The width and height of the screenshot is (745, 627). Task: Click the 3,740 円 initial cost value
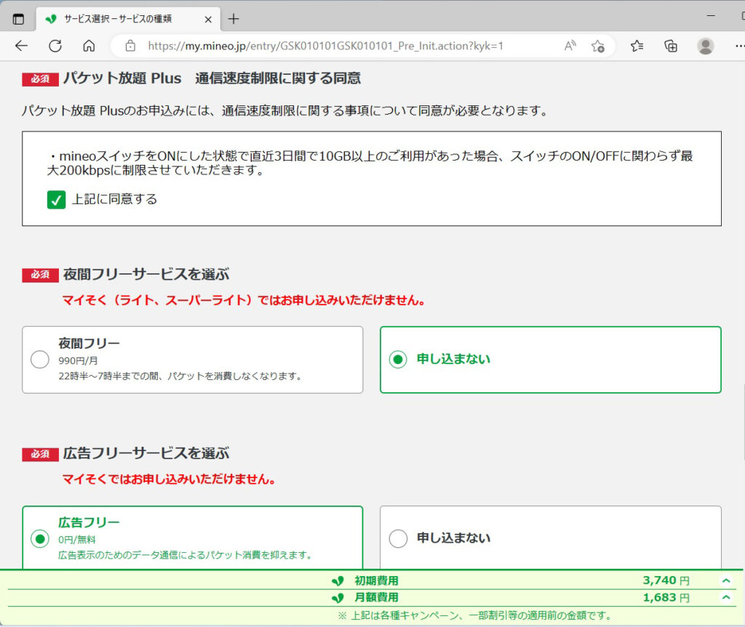[x=666, y=581]
